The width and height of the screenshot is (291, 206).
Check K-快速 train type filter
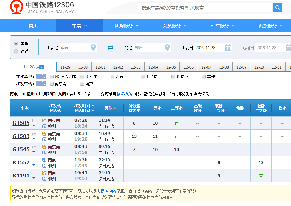point(173,77)
